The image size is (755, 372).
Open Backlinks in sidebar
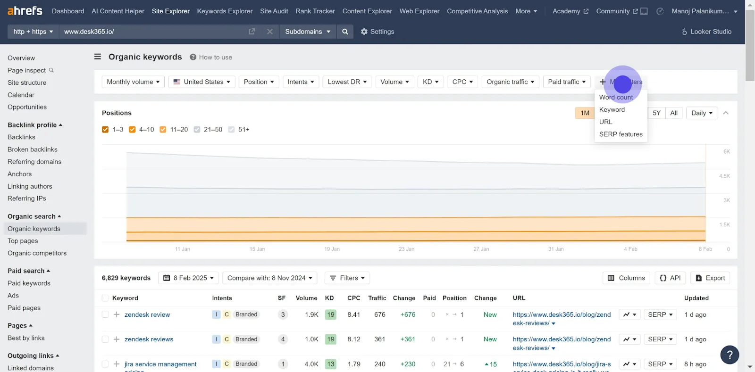21,137
